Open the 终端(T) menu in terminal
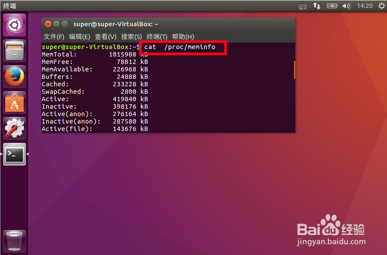Screen dimensions: 387x255 click(x=157, y=37)
